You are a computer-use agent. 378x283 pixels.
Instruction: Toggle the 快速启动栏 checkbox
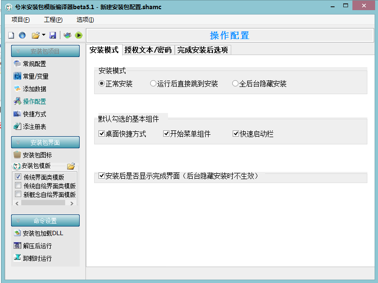coord(236,134)
